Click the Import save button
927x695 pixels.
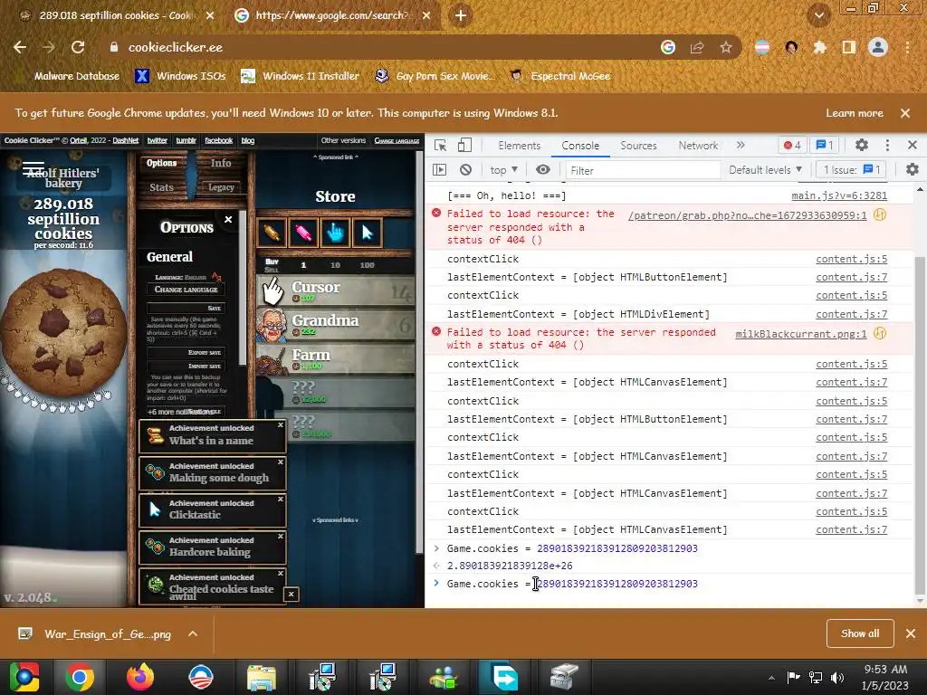186,366
